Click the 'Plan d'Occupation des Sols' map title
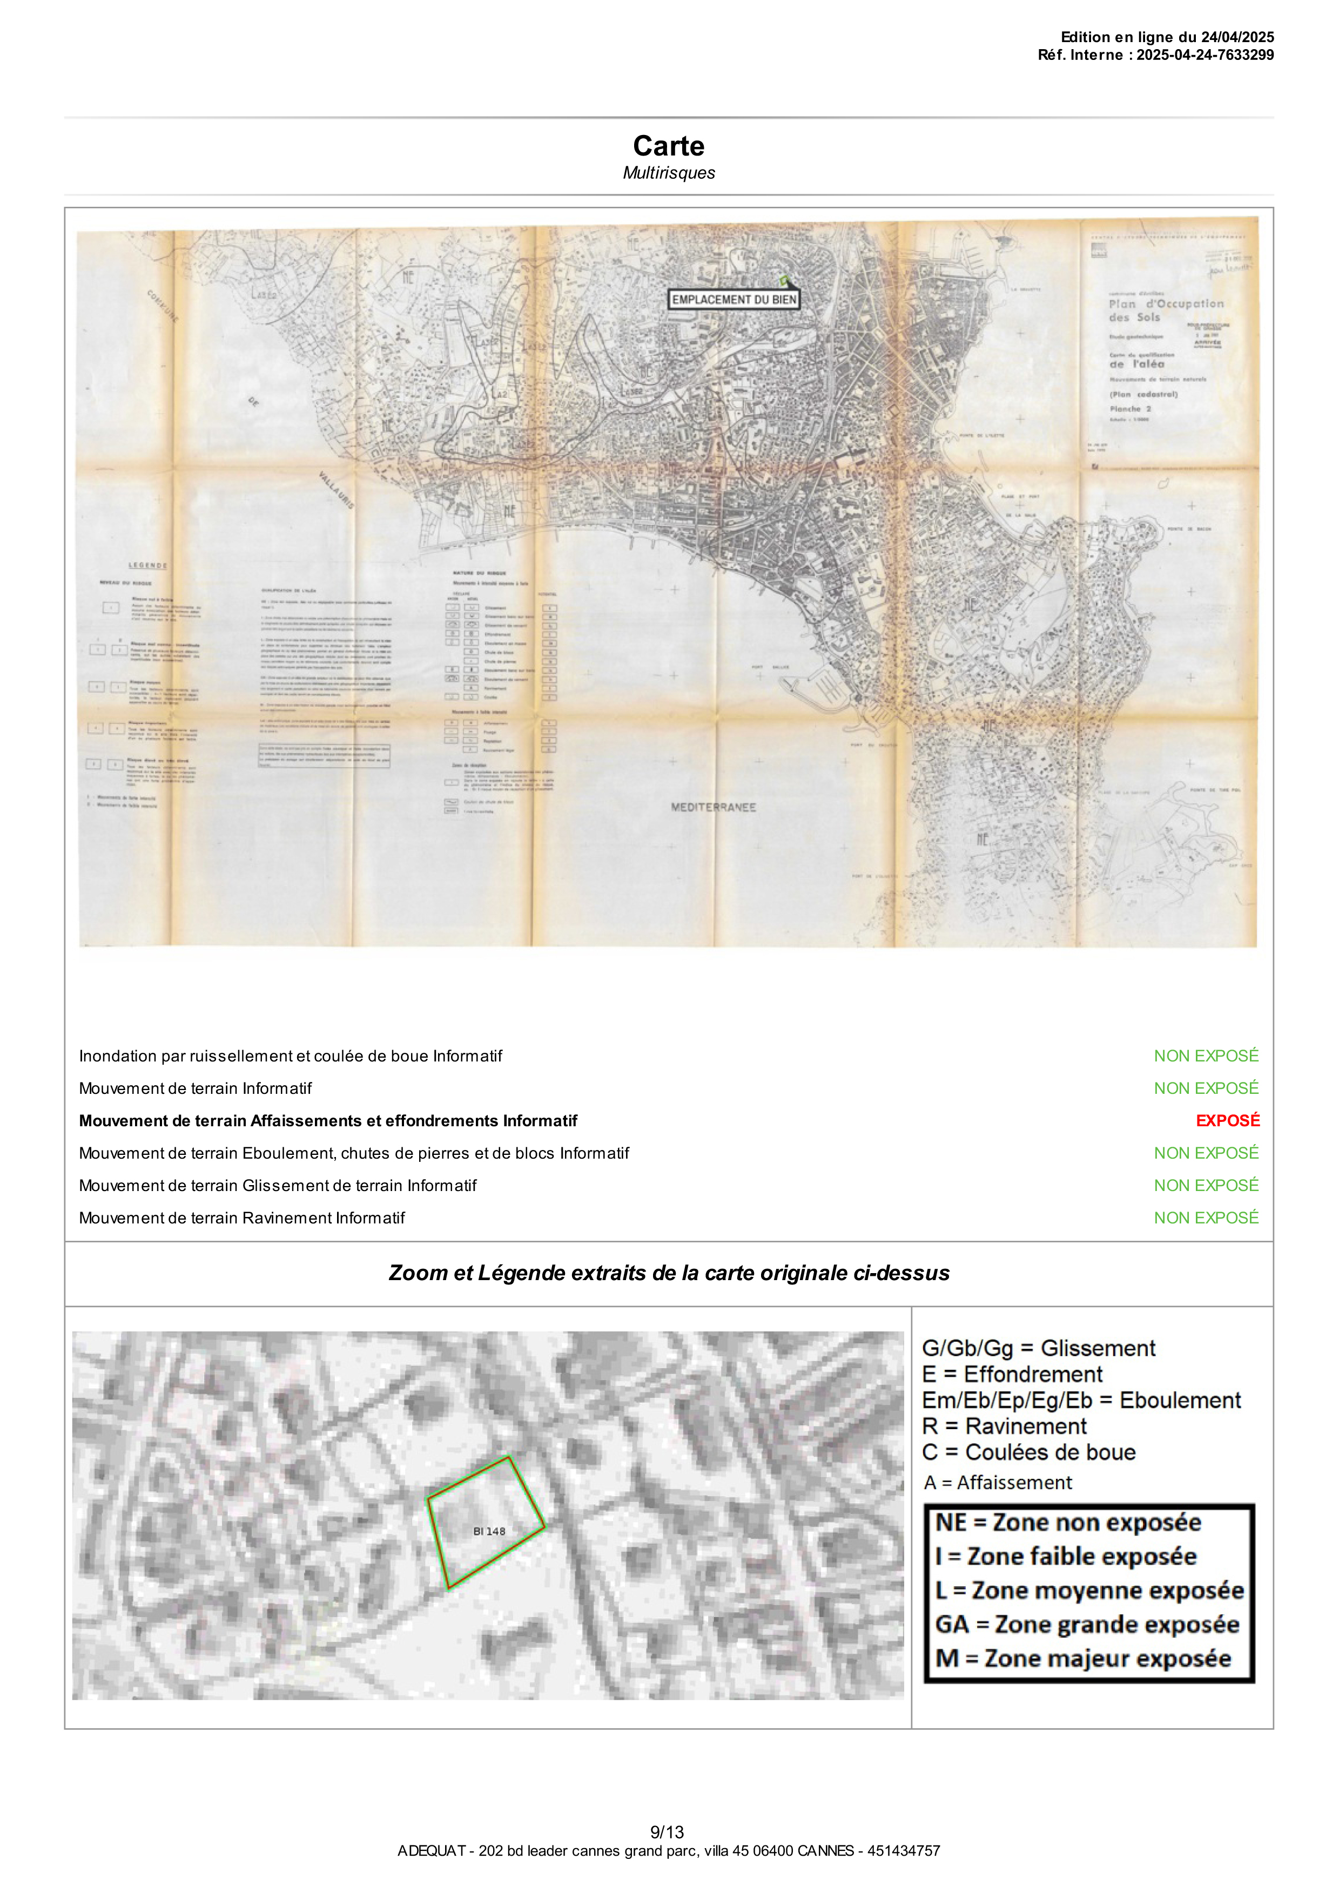The width and height of the screenshot is (1339, 1894). point(1166,310)
